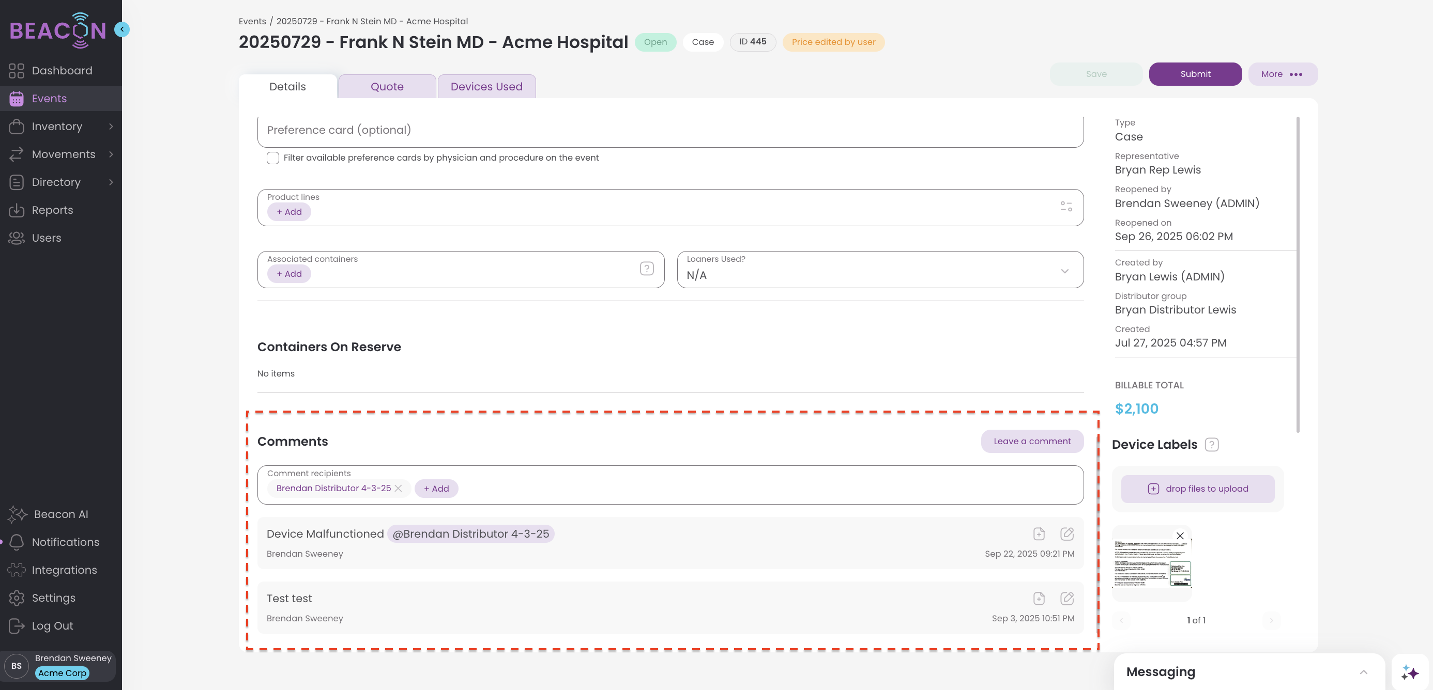This screenshot has width=1433, height=690.
Task: Open Notifications from sidebar
Action: pyautogui.click(x=65, y=542)
